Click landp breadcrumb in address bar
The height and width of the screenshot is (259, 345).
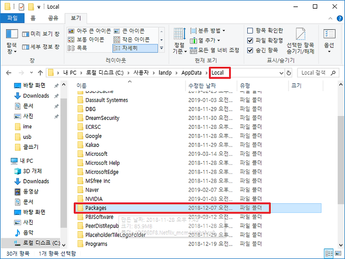pos(165,73)
